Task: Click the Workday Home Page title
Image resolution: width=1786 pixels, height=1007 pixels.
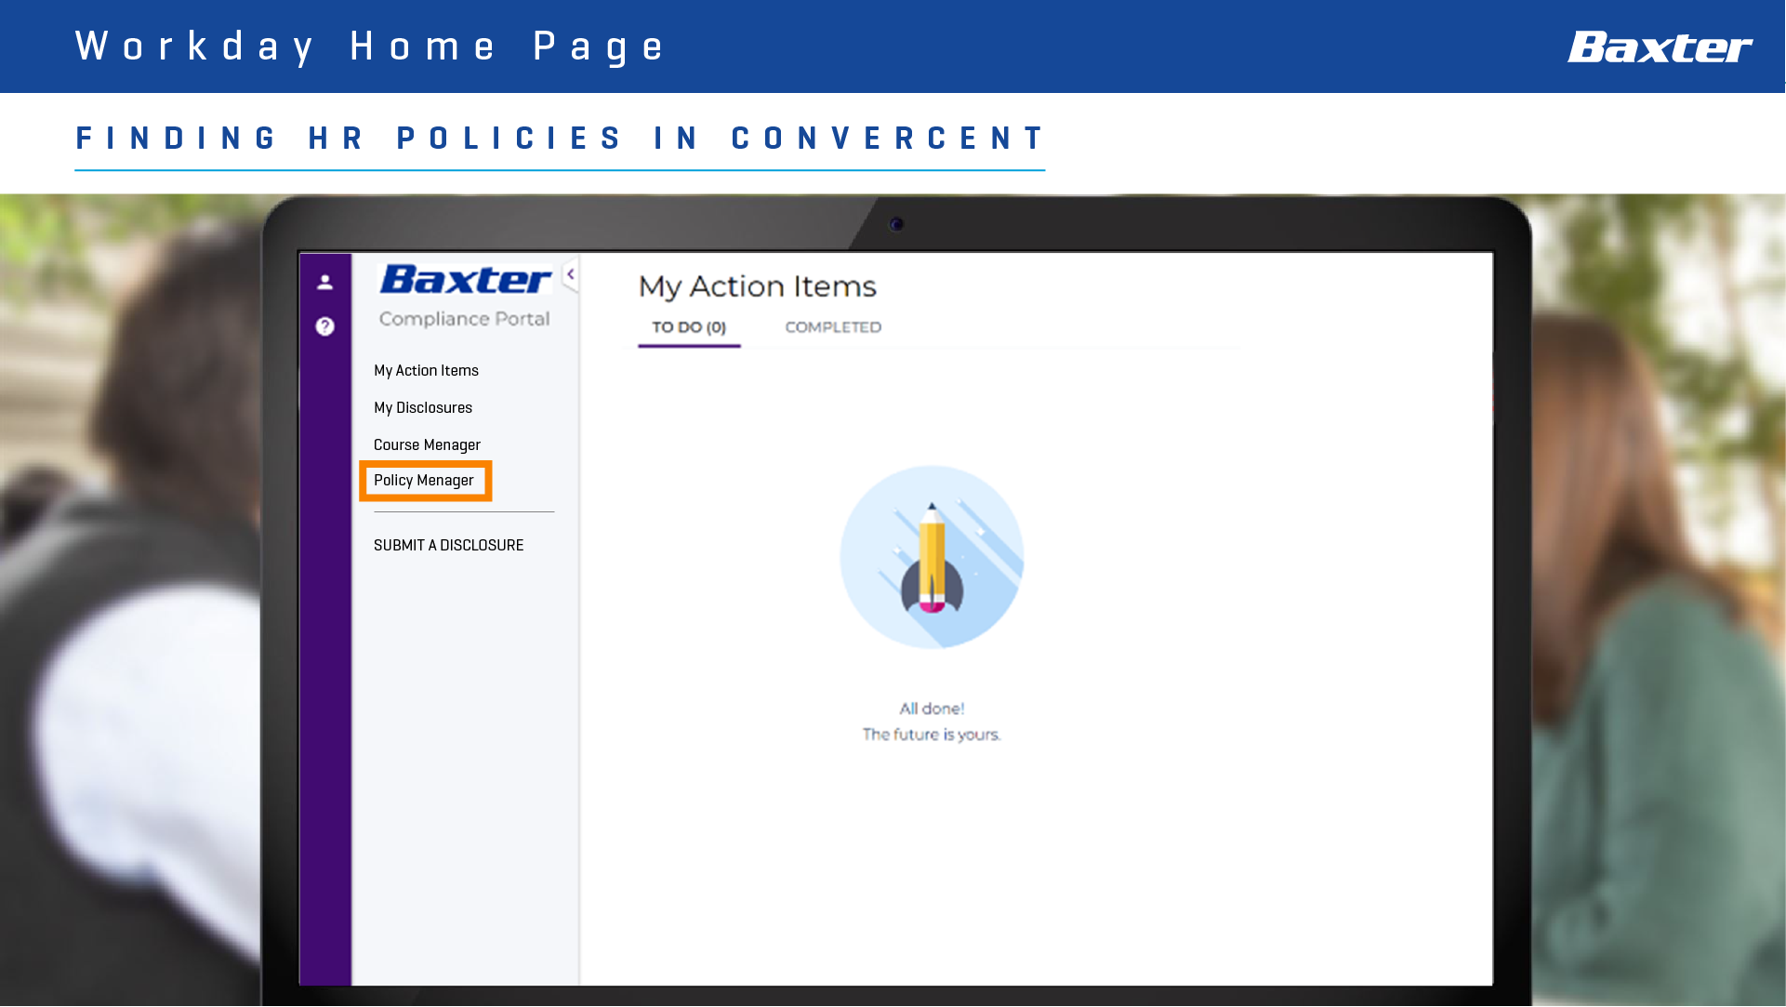Action: [369, 46]
